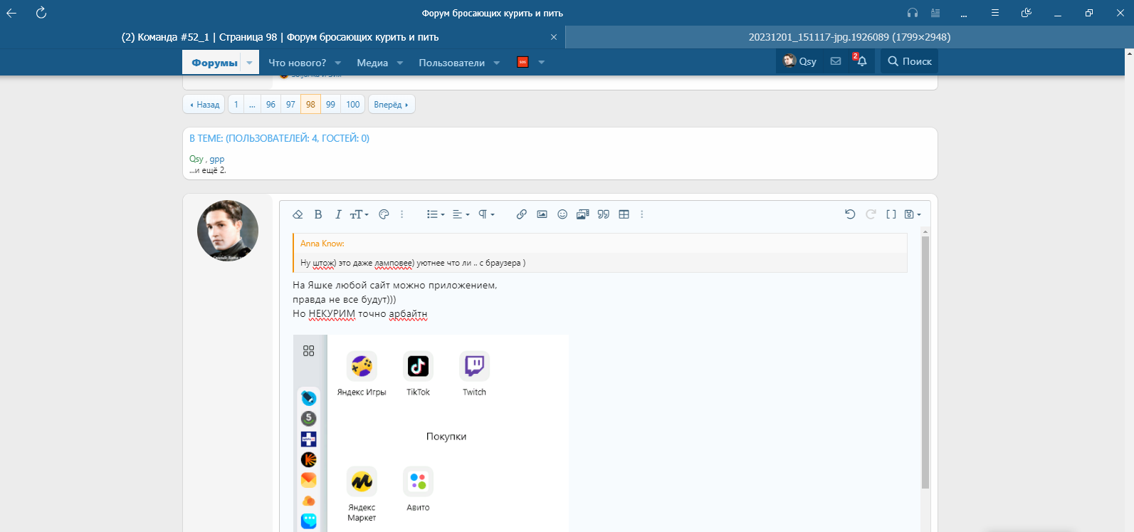Open the smilies emoji picker

coord(562,214)
